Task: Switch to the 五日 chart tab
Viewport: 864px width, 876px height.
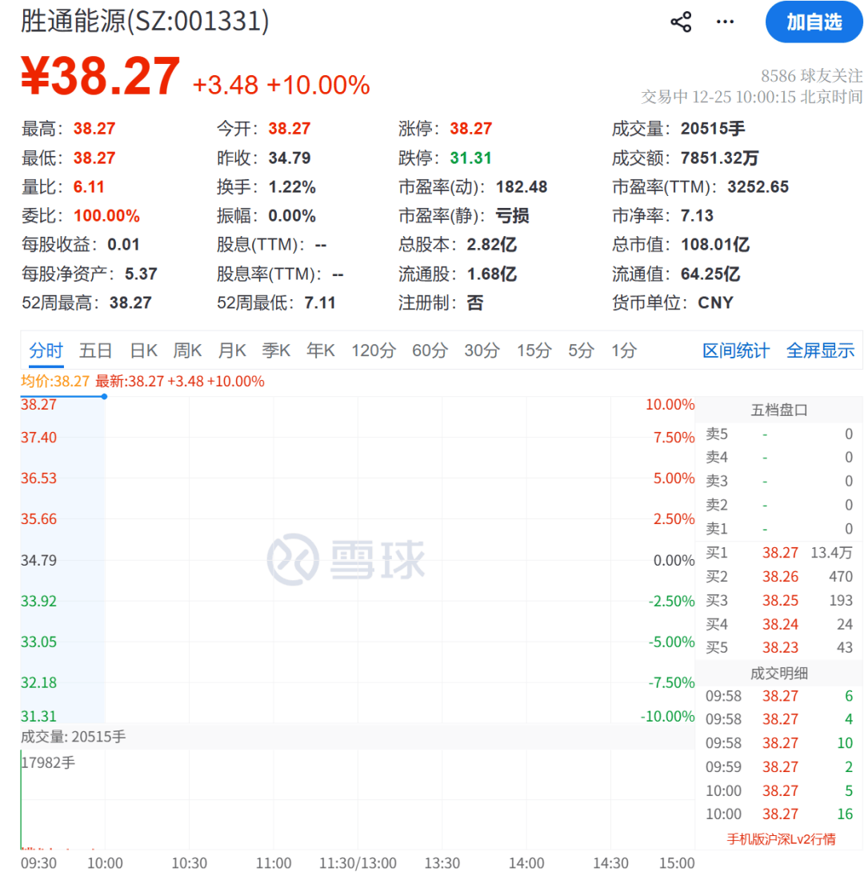Action: (95, 350)
